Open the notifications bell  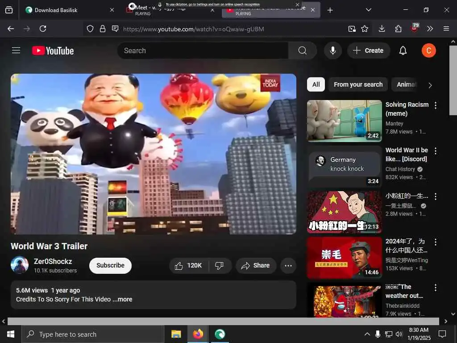[x=403, y=50]
